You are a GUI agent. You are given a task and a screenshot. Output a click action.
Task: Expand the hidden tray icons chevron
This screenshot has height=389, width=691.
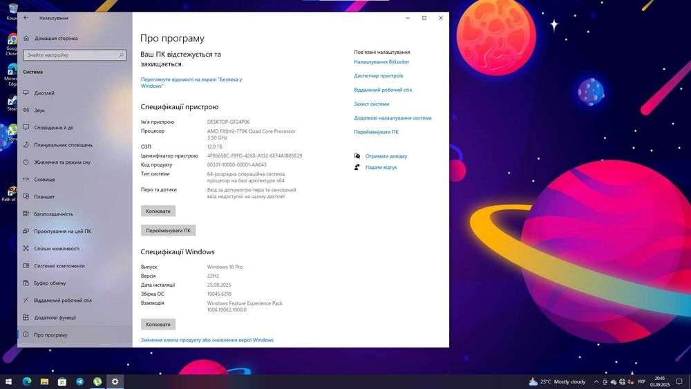pyautogui.click(x=596, y=381)
